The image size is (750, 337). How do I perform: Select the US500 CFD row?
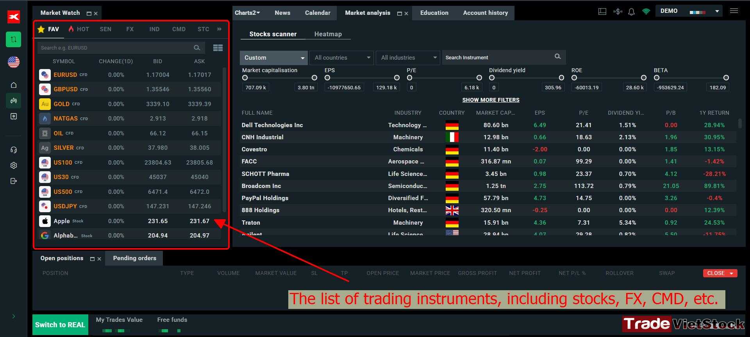click(130, 192)
